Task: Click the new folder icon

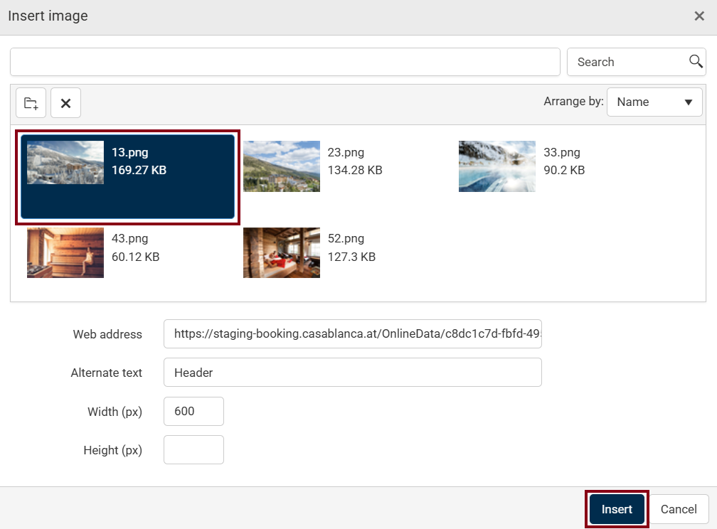Action: coord(31,103)
